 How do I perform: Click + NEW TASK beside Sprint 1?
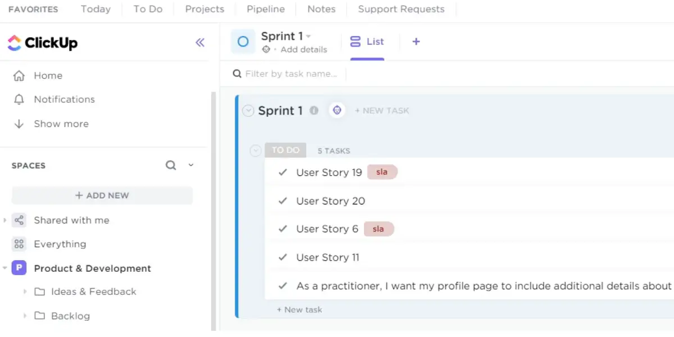click(x=382, y=111)
